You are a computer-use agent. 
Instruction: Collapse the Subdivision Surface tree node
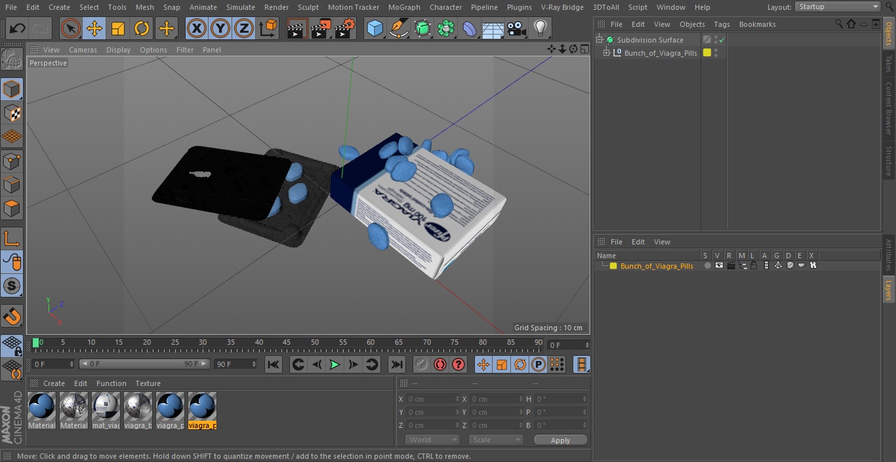click(599, 40)
